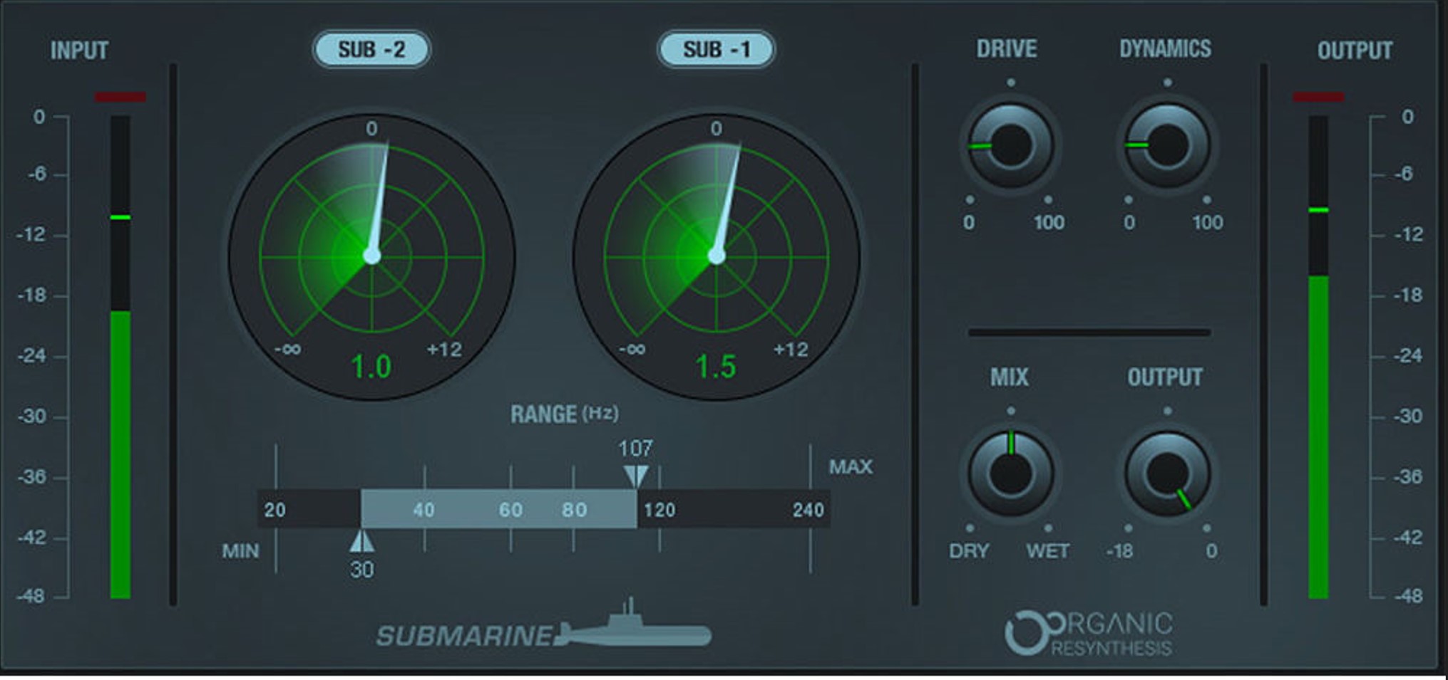
Task: Click the range min marker at 30
Action: pyautogui.click(x=361, y=540)
